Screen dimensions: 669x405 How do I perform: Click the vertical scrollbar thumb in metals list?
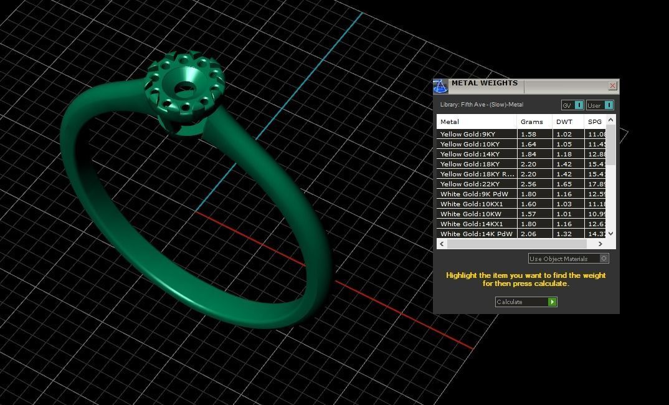(611, 145)
